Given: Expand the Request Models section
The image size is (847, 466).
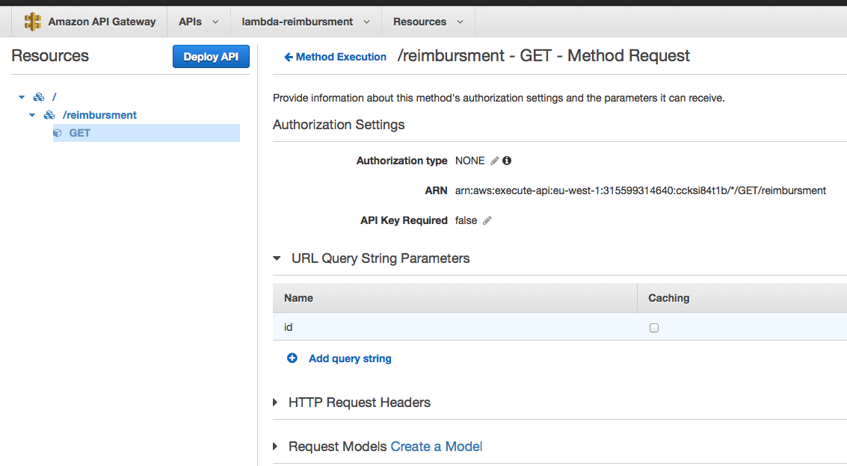Looking at the screenshot, I should pyautogui.click(x=275, y=447).
